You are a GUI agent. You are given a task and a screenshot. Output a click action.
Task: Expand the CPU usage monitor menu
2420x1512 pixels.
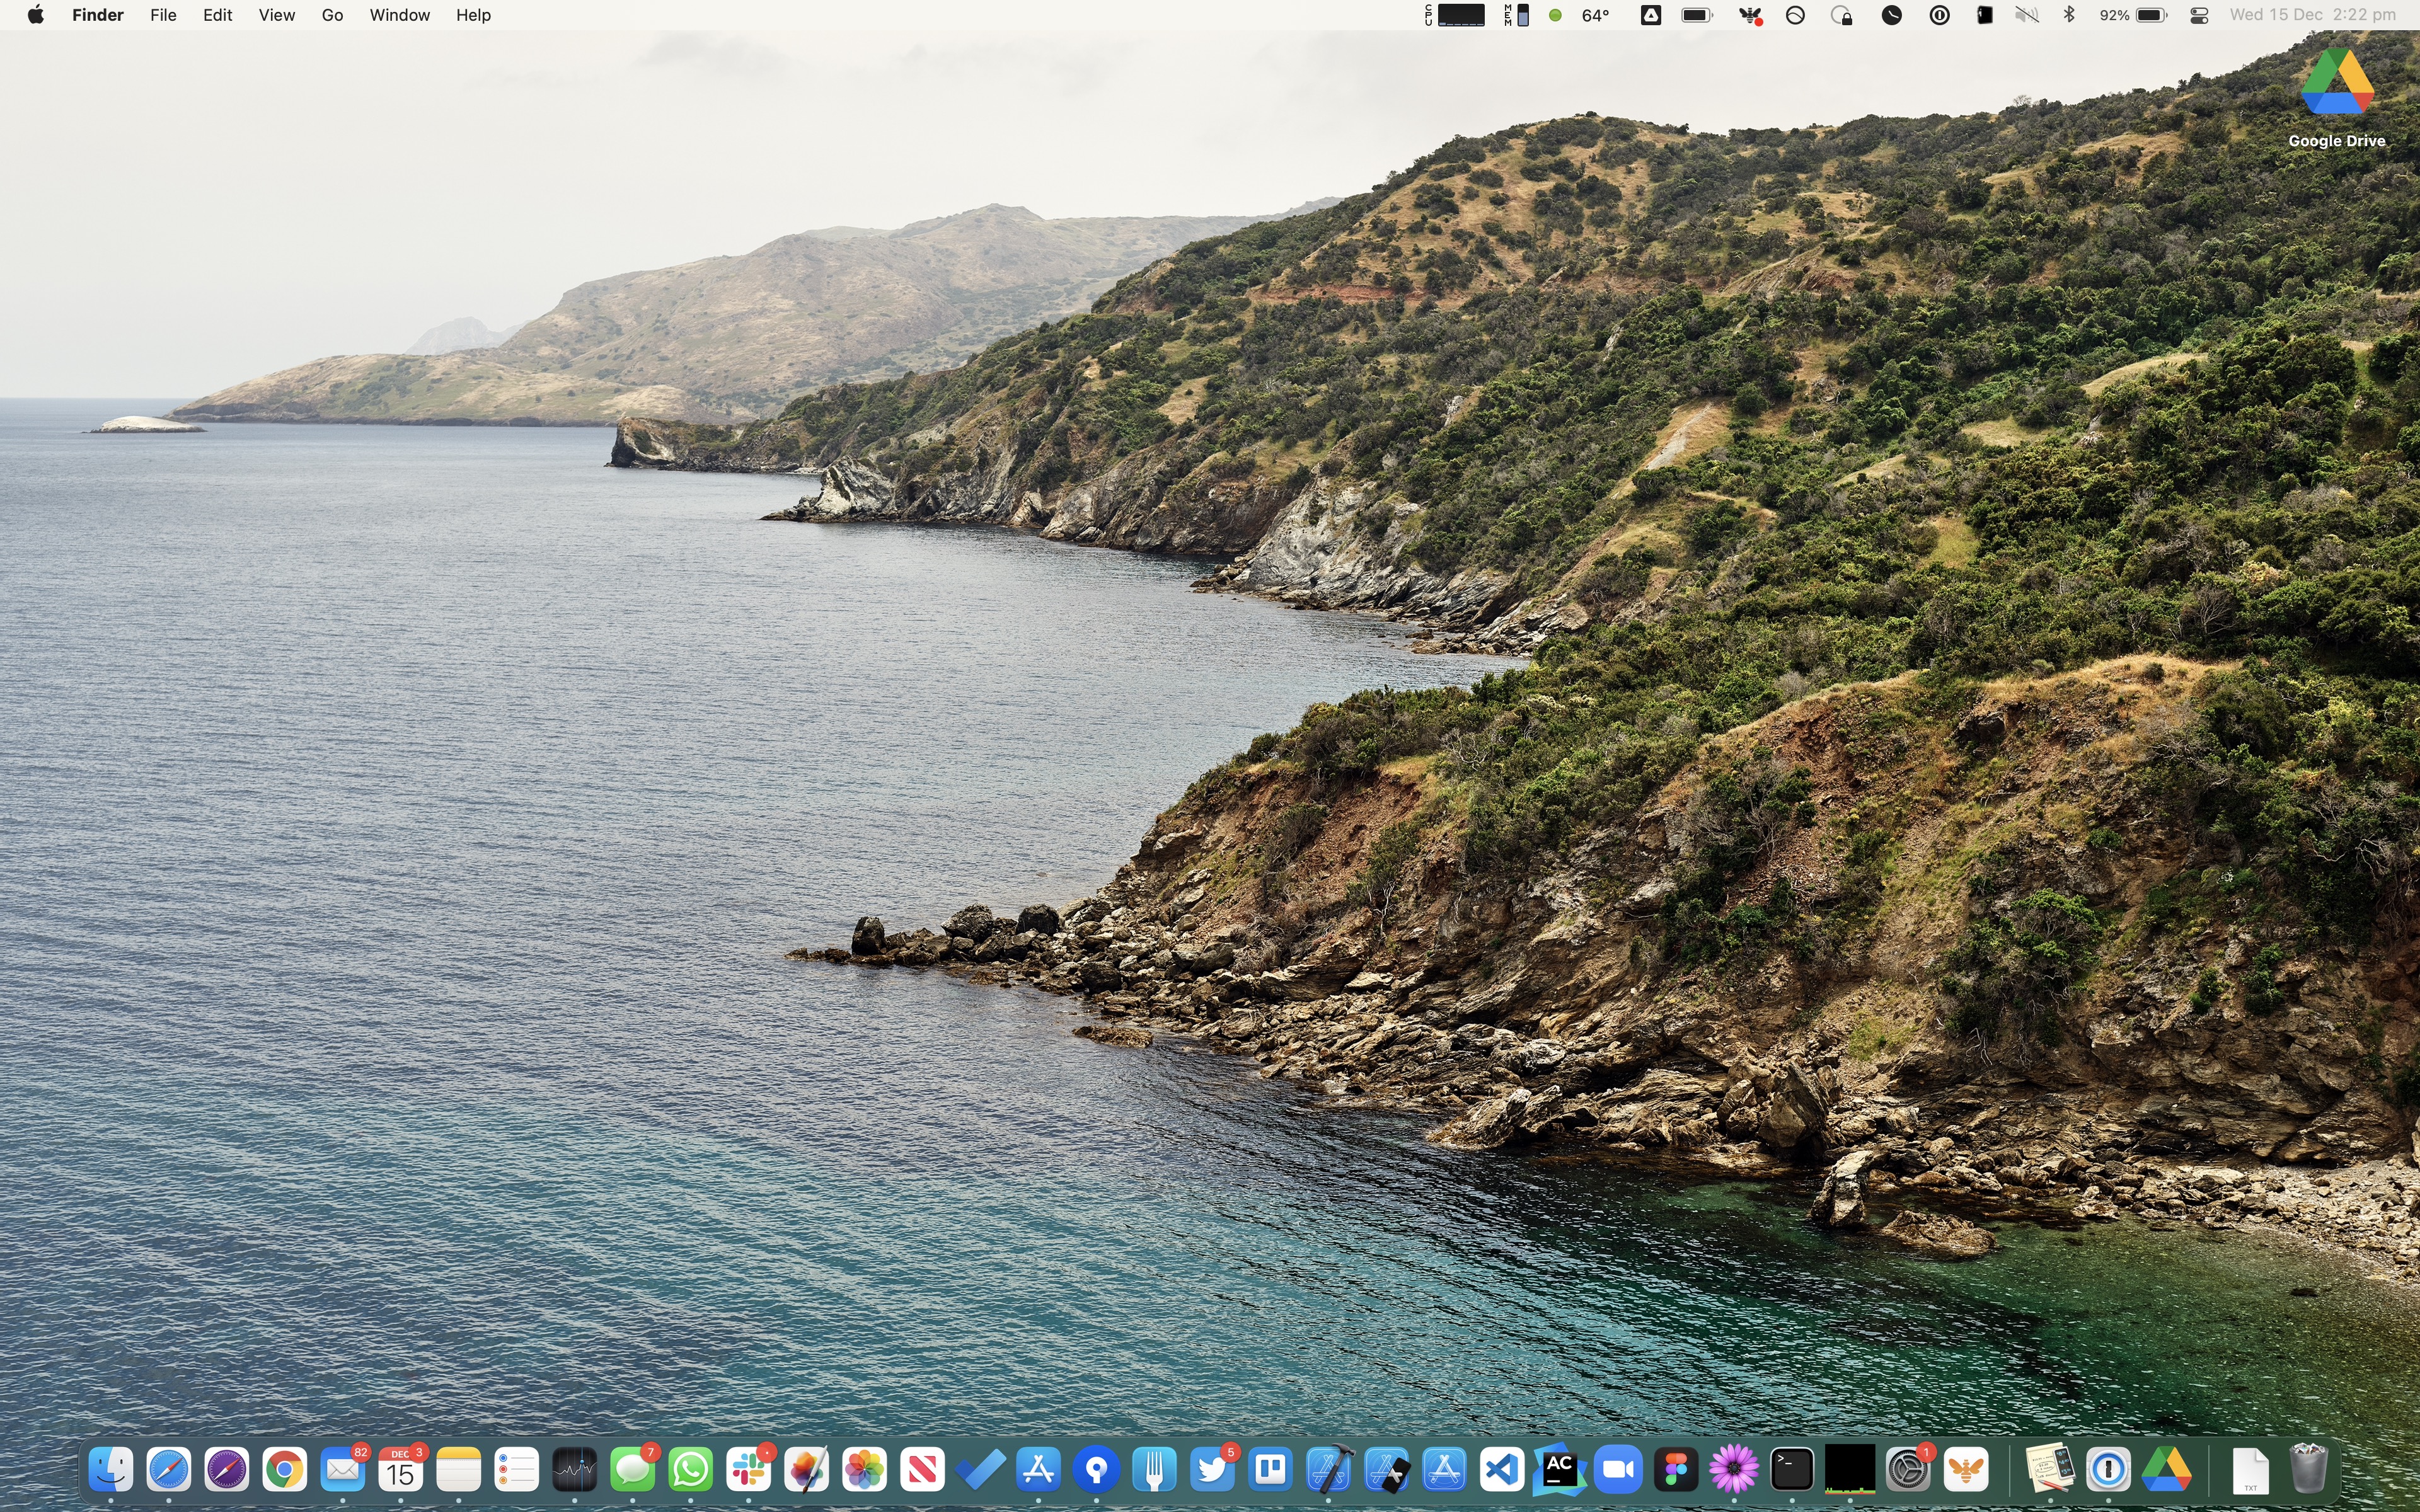point(1455,15)
